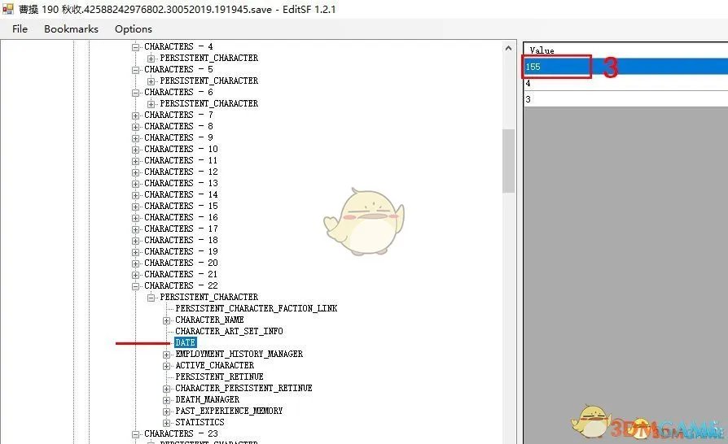Collapse the CHARACTERS - 22 node

coord(136,285)
